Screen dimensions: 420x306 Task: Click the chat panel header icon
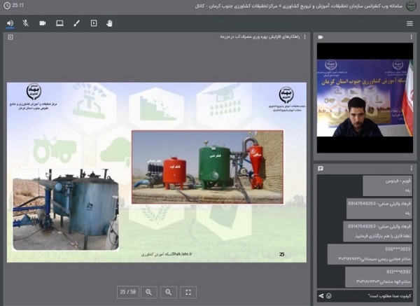click(x=321, y=168)
